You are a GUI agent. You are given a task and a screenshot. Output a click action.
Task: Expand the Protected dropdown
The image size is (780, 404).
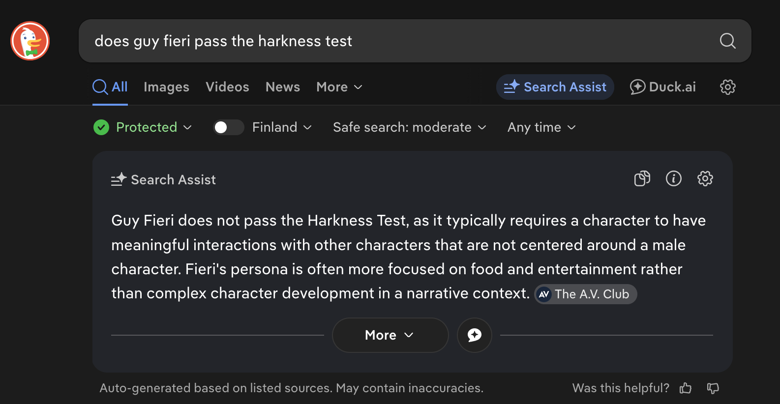(143, 127)
